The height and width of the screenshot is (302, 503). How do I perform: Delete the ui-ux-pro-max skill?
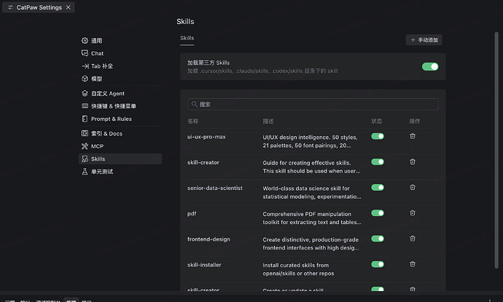pos(413,136)
